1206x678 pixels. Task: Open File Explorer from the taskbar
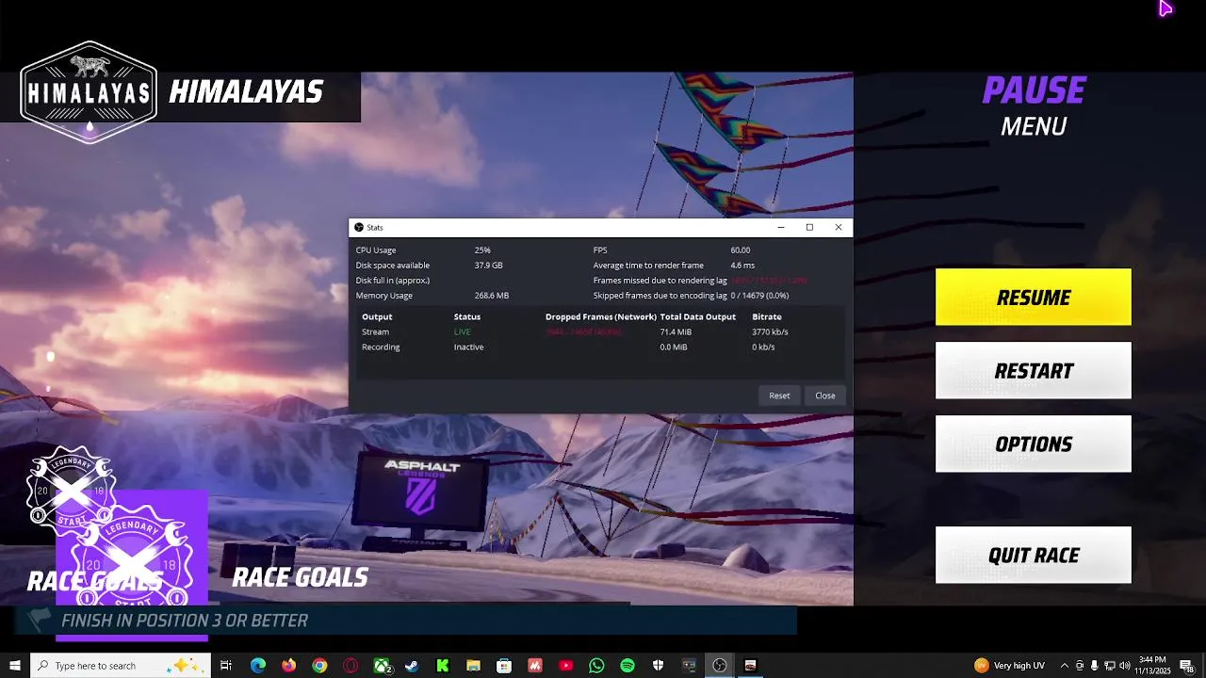coord(473,666)
